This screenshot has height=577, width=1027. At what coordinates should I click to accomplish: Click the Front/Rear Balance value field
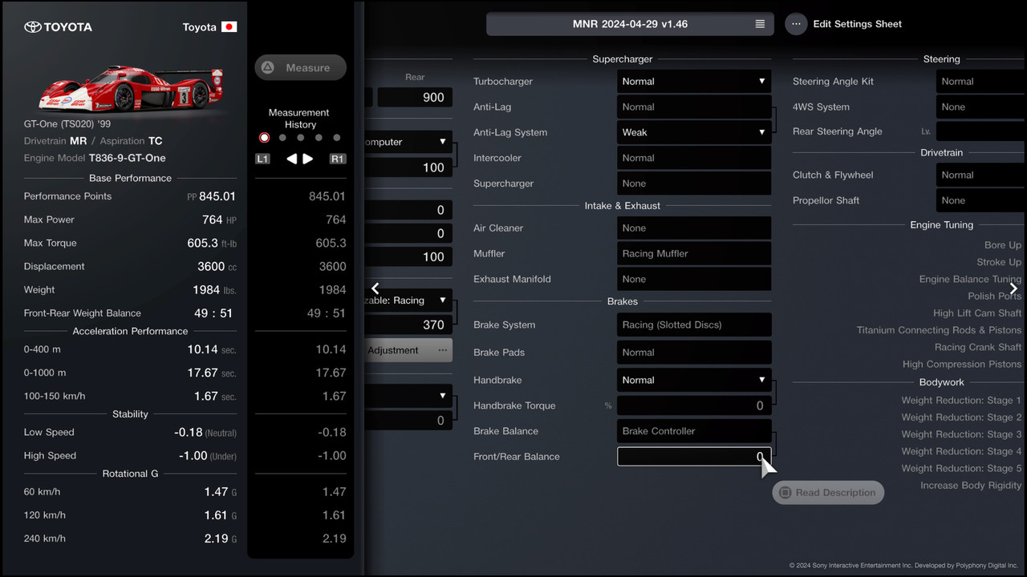pyautogui.click(x=694, y=457)
